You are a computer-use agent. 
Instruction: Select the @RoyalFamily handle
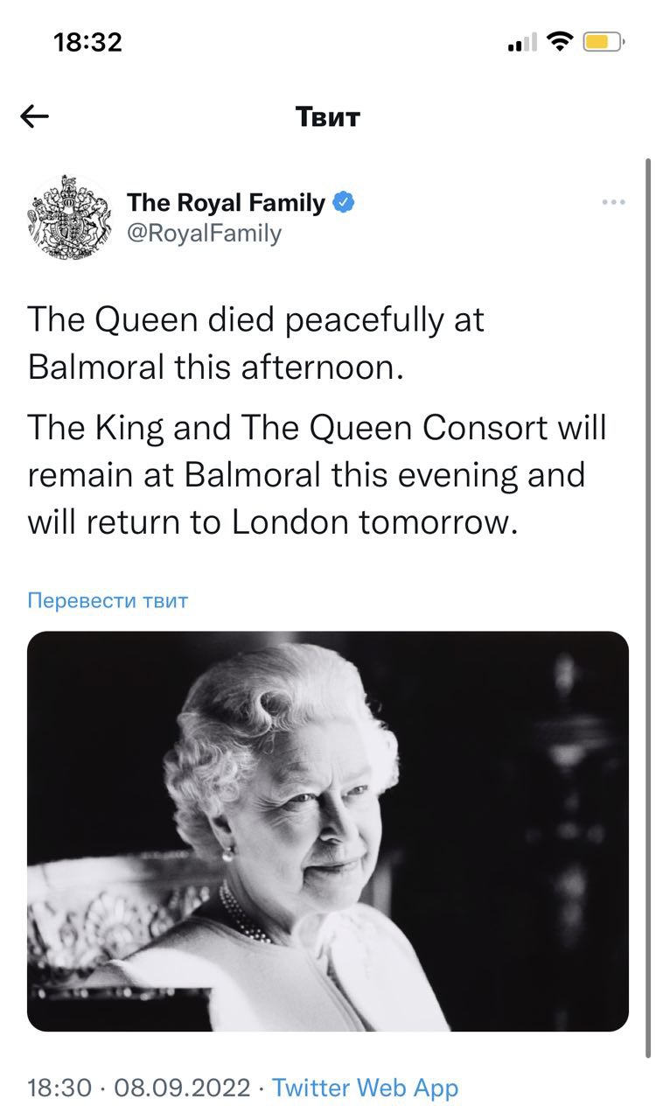click(205, 234)
